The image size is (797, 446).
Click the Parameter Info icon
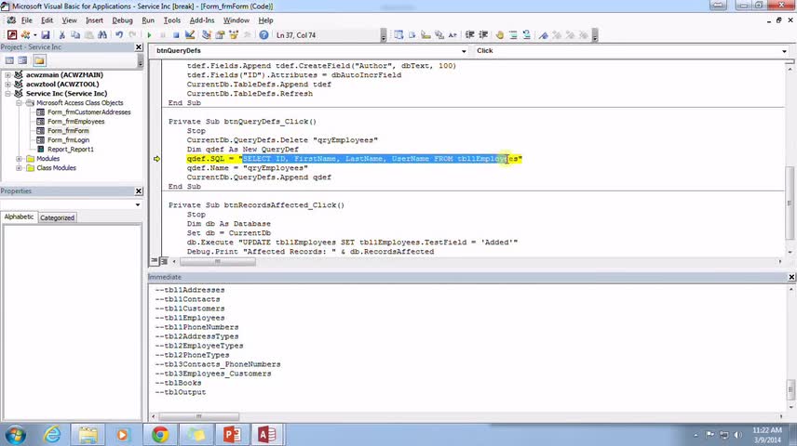[x=439, y=35]
